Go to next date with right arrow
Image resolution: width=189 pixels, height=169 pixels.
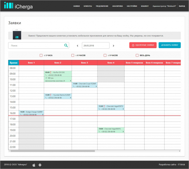pos(113,46)
